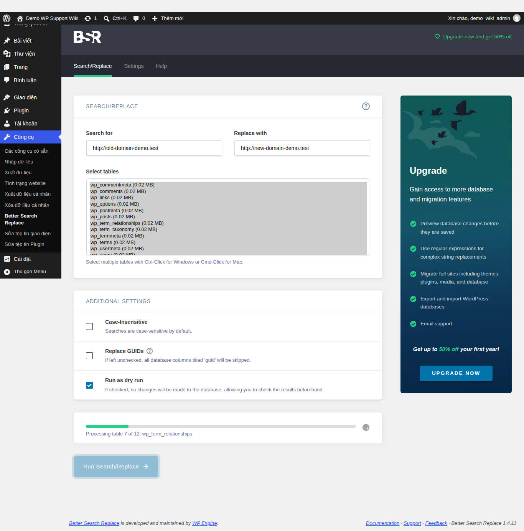The image size is (524, 531).
Task: Select wp_comments table in the list
Action: [x=228, y=191]
